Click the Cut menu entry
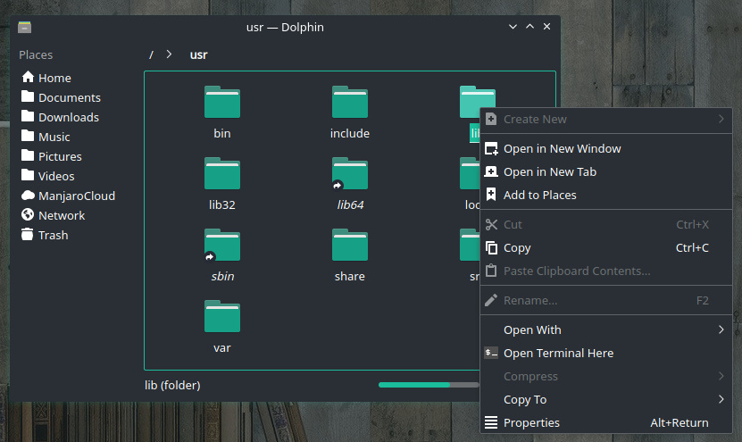742x442 pixels. point(606,224)
